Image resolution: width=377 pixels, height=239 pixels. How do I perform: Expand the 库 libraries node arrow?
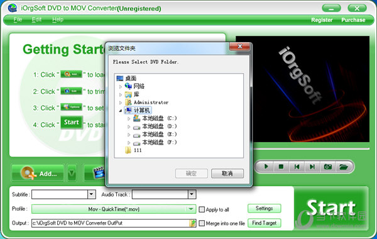[x=121, y=94]
